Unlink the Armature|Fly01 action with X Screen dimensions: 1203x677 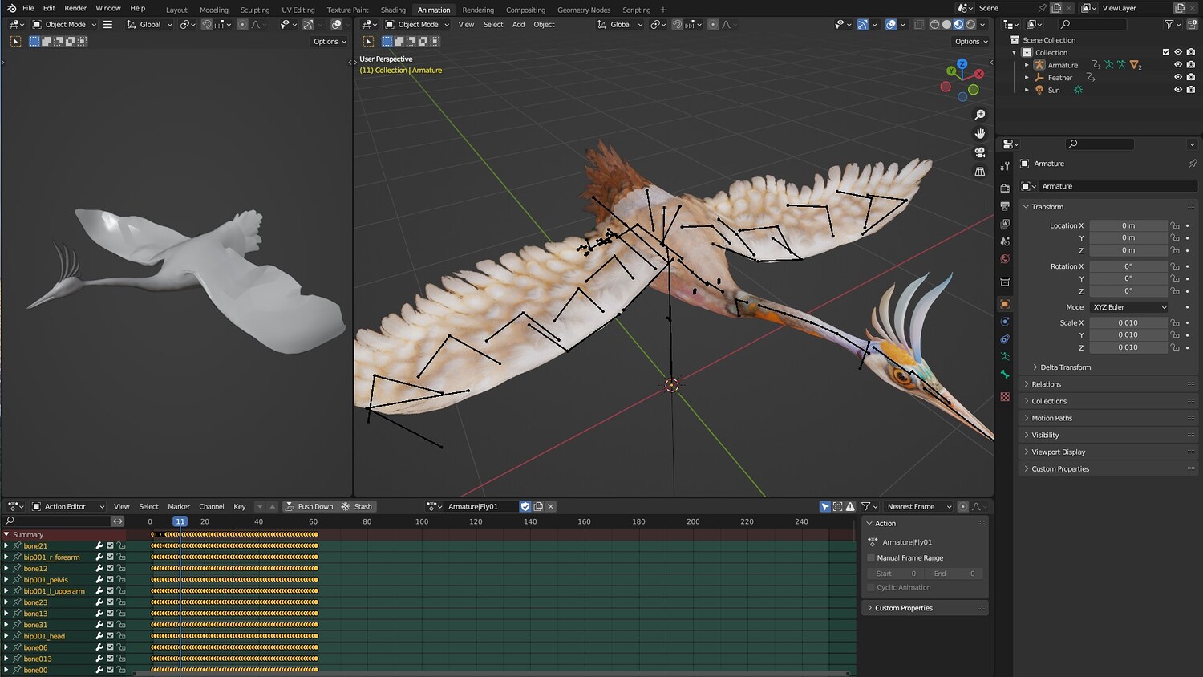coord(551,507)
